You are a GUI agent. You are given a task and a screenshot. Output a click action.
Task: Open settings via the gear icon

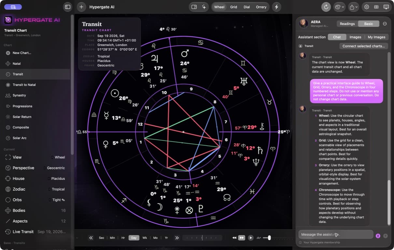pyautogui.click(x=367, y=7)
